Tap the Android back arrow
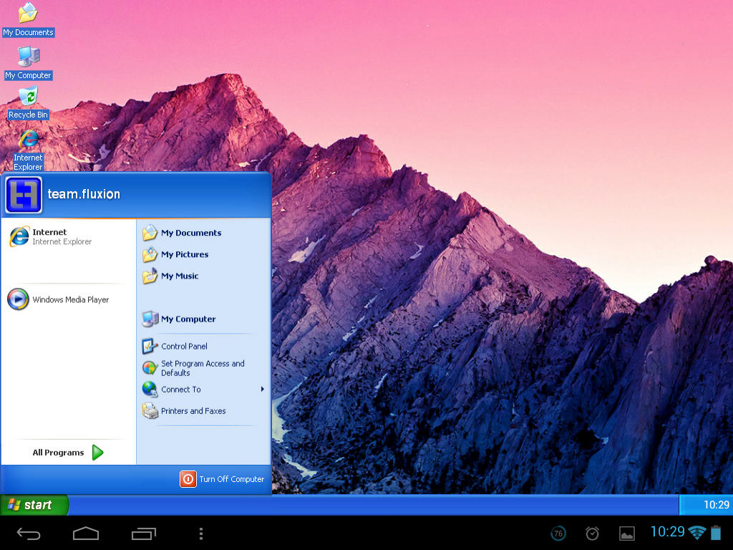 [29, 533]
